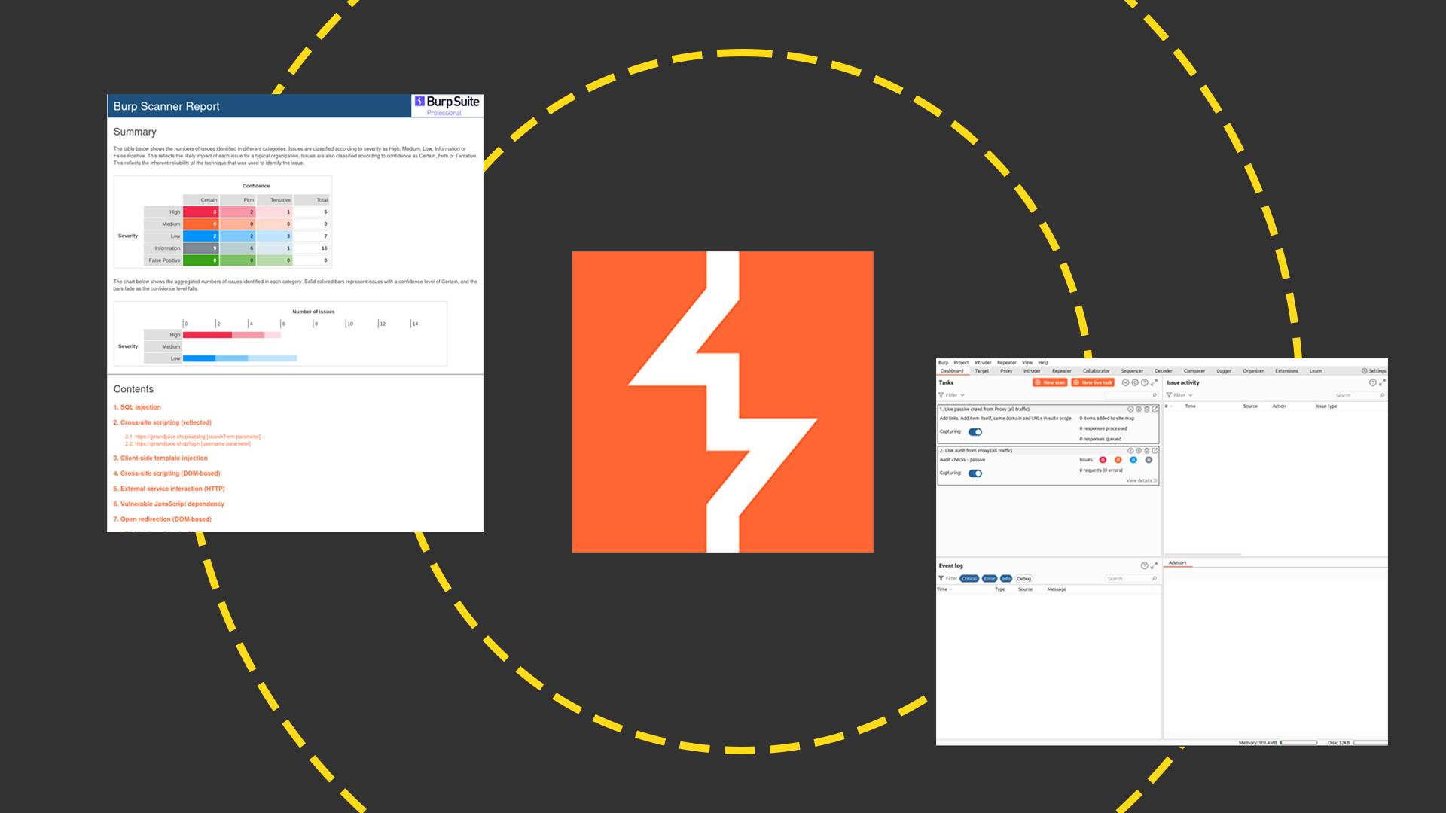Click the Memory usage progress bar

click(x=1299, y=743)
